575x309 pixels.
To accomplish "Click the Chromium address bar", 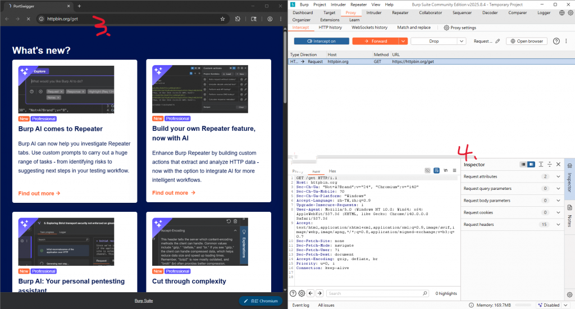I will 132,19.
